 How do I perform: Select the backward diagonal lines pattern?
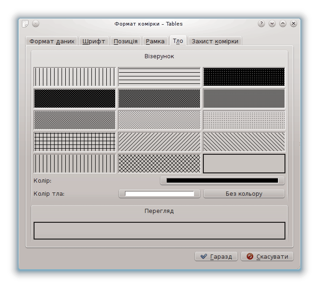tap(244, 142)
